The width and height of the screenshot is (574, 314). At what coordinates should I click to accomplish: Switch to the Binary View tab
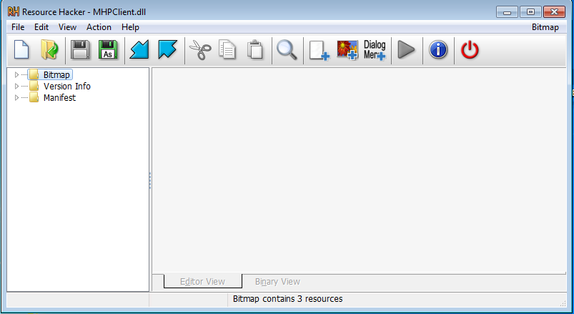277,281
